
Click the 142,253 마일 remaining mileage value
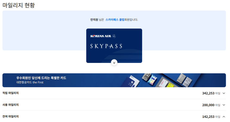click(x=211, y=117)
